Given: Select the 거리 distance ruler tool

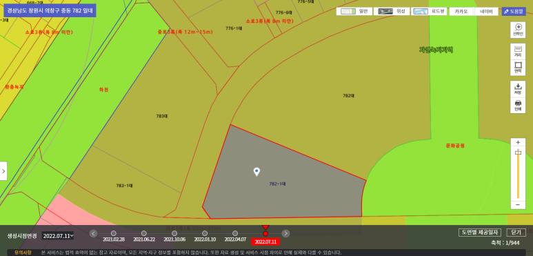Looking at the screenshot, I should [518, 51].
